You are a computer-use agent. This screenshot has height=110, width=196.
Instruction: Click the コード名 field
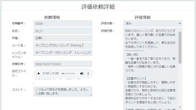coord(63,45)
